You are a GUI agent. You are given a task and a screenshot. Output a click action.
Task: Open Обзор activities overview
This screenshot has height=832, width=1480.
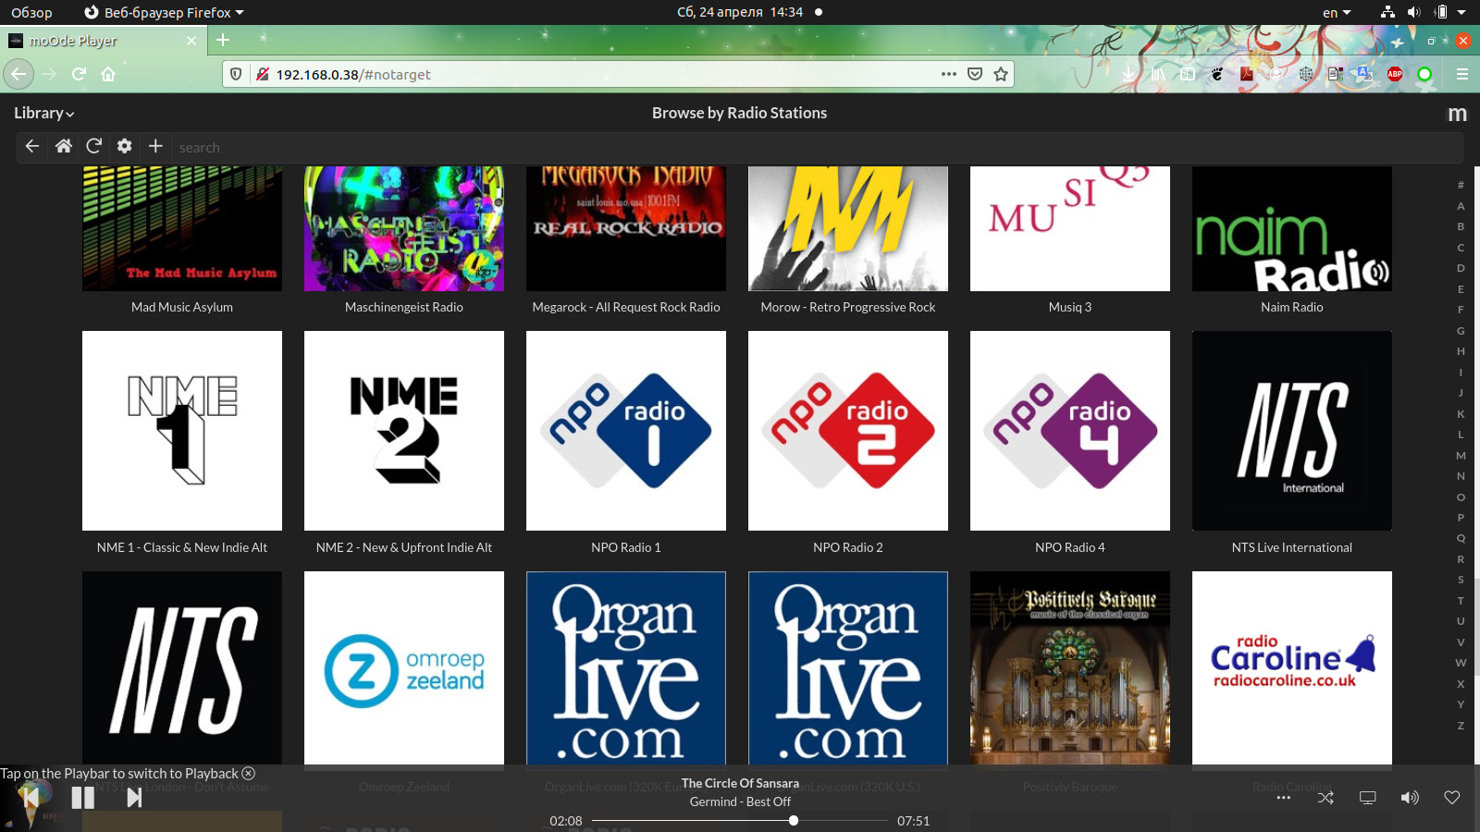[31, 12]
